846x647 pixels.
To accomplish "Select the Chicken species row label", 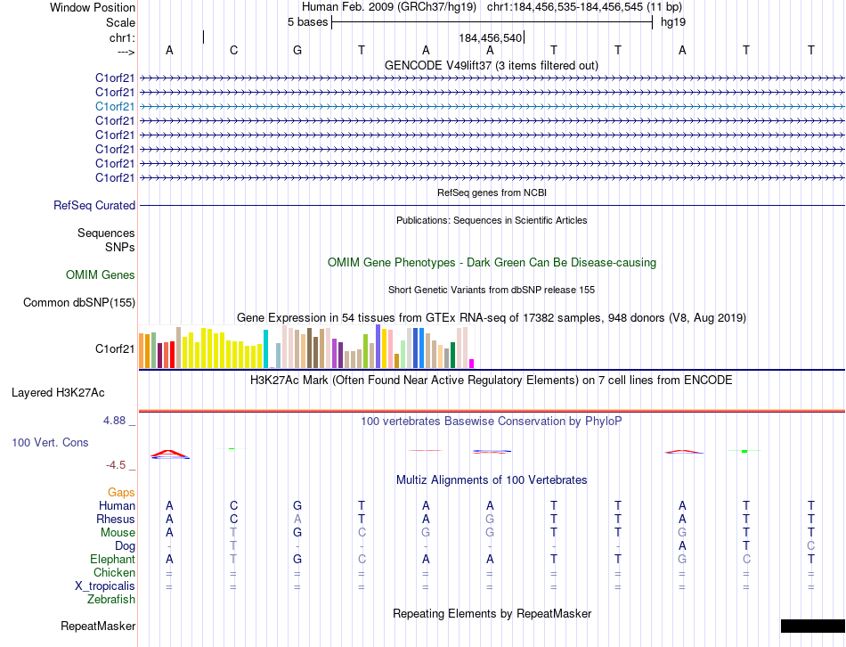I will (114, 572).
